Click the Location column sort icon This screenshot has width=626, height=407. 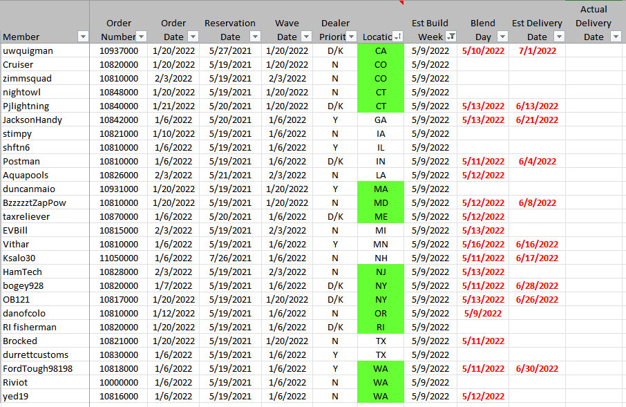coord(397,37)
